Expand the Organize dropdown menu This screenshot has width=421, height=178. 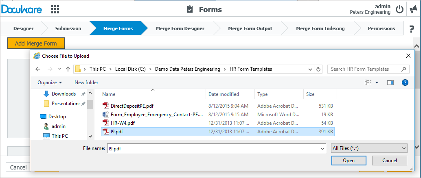click(50, 82)
